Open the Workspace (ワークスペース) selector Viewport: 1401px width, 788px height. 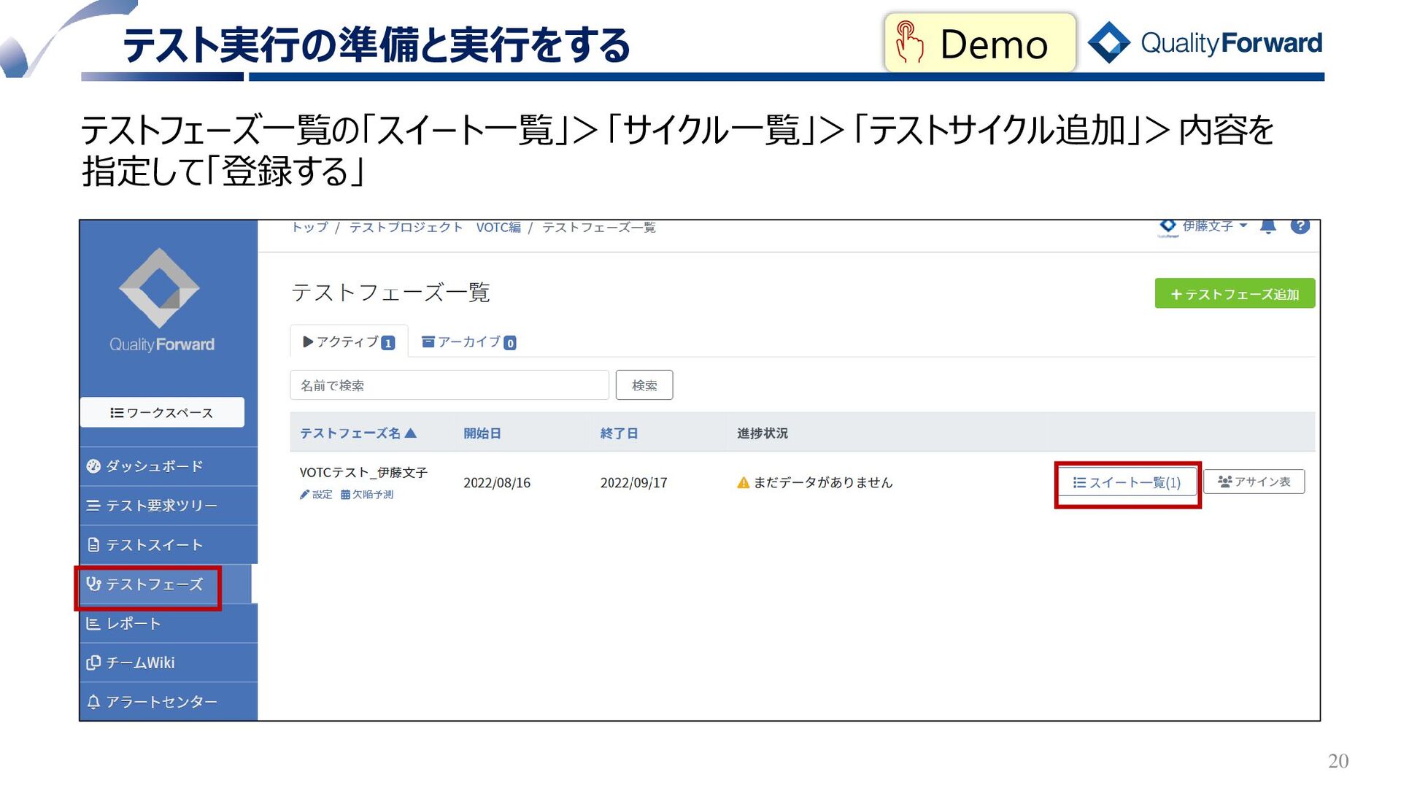coord(162,413)
